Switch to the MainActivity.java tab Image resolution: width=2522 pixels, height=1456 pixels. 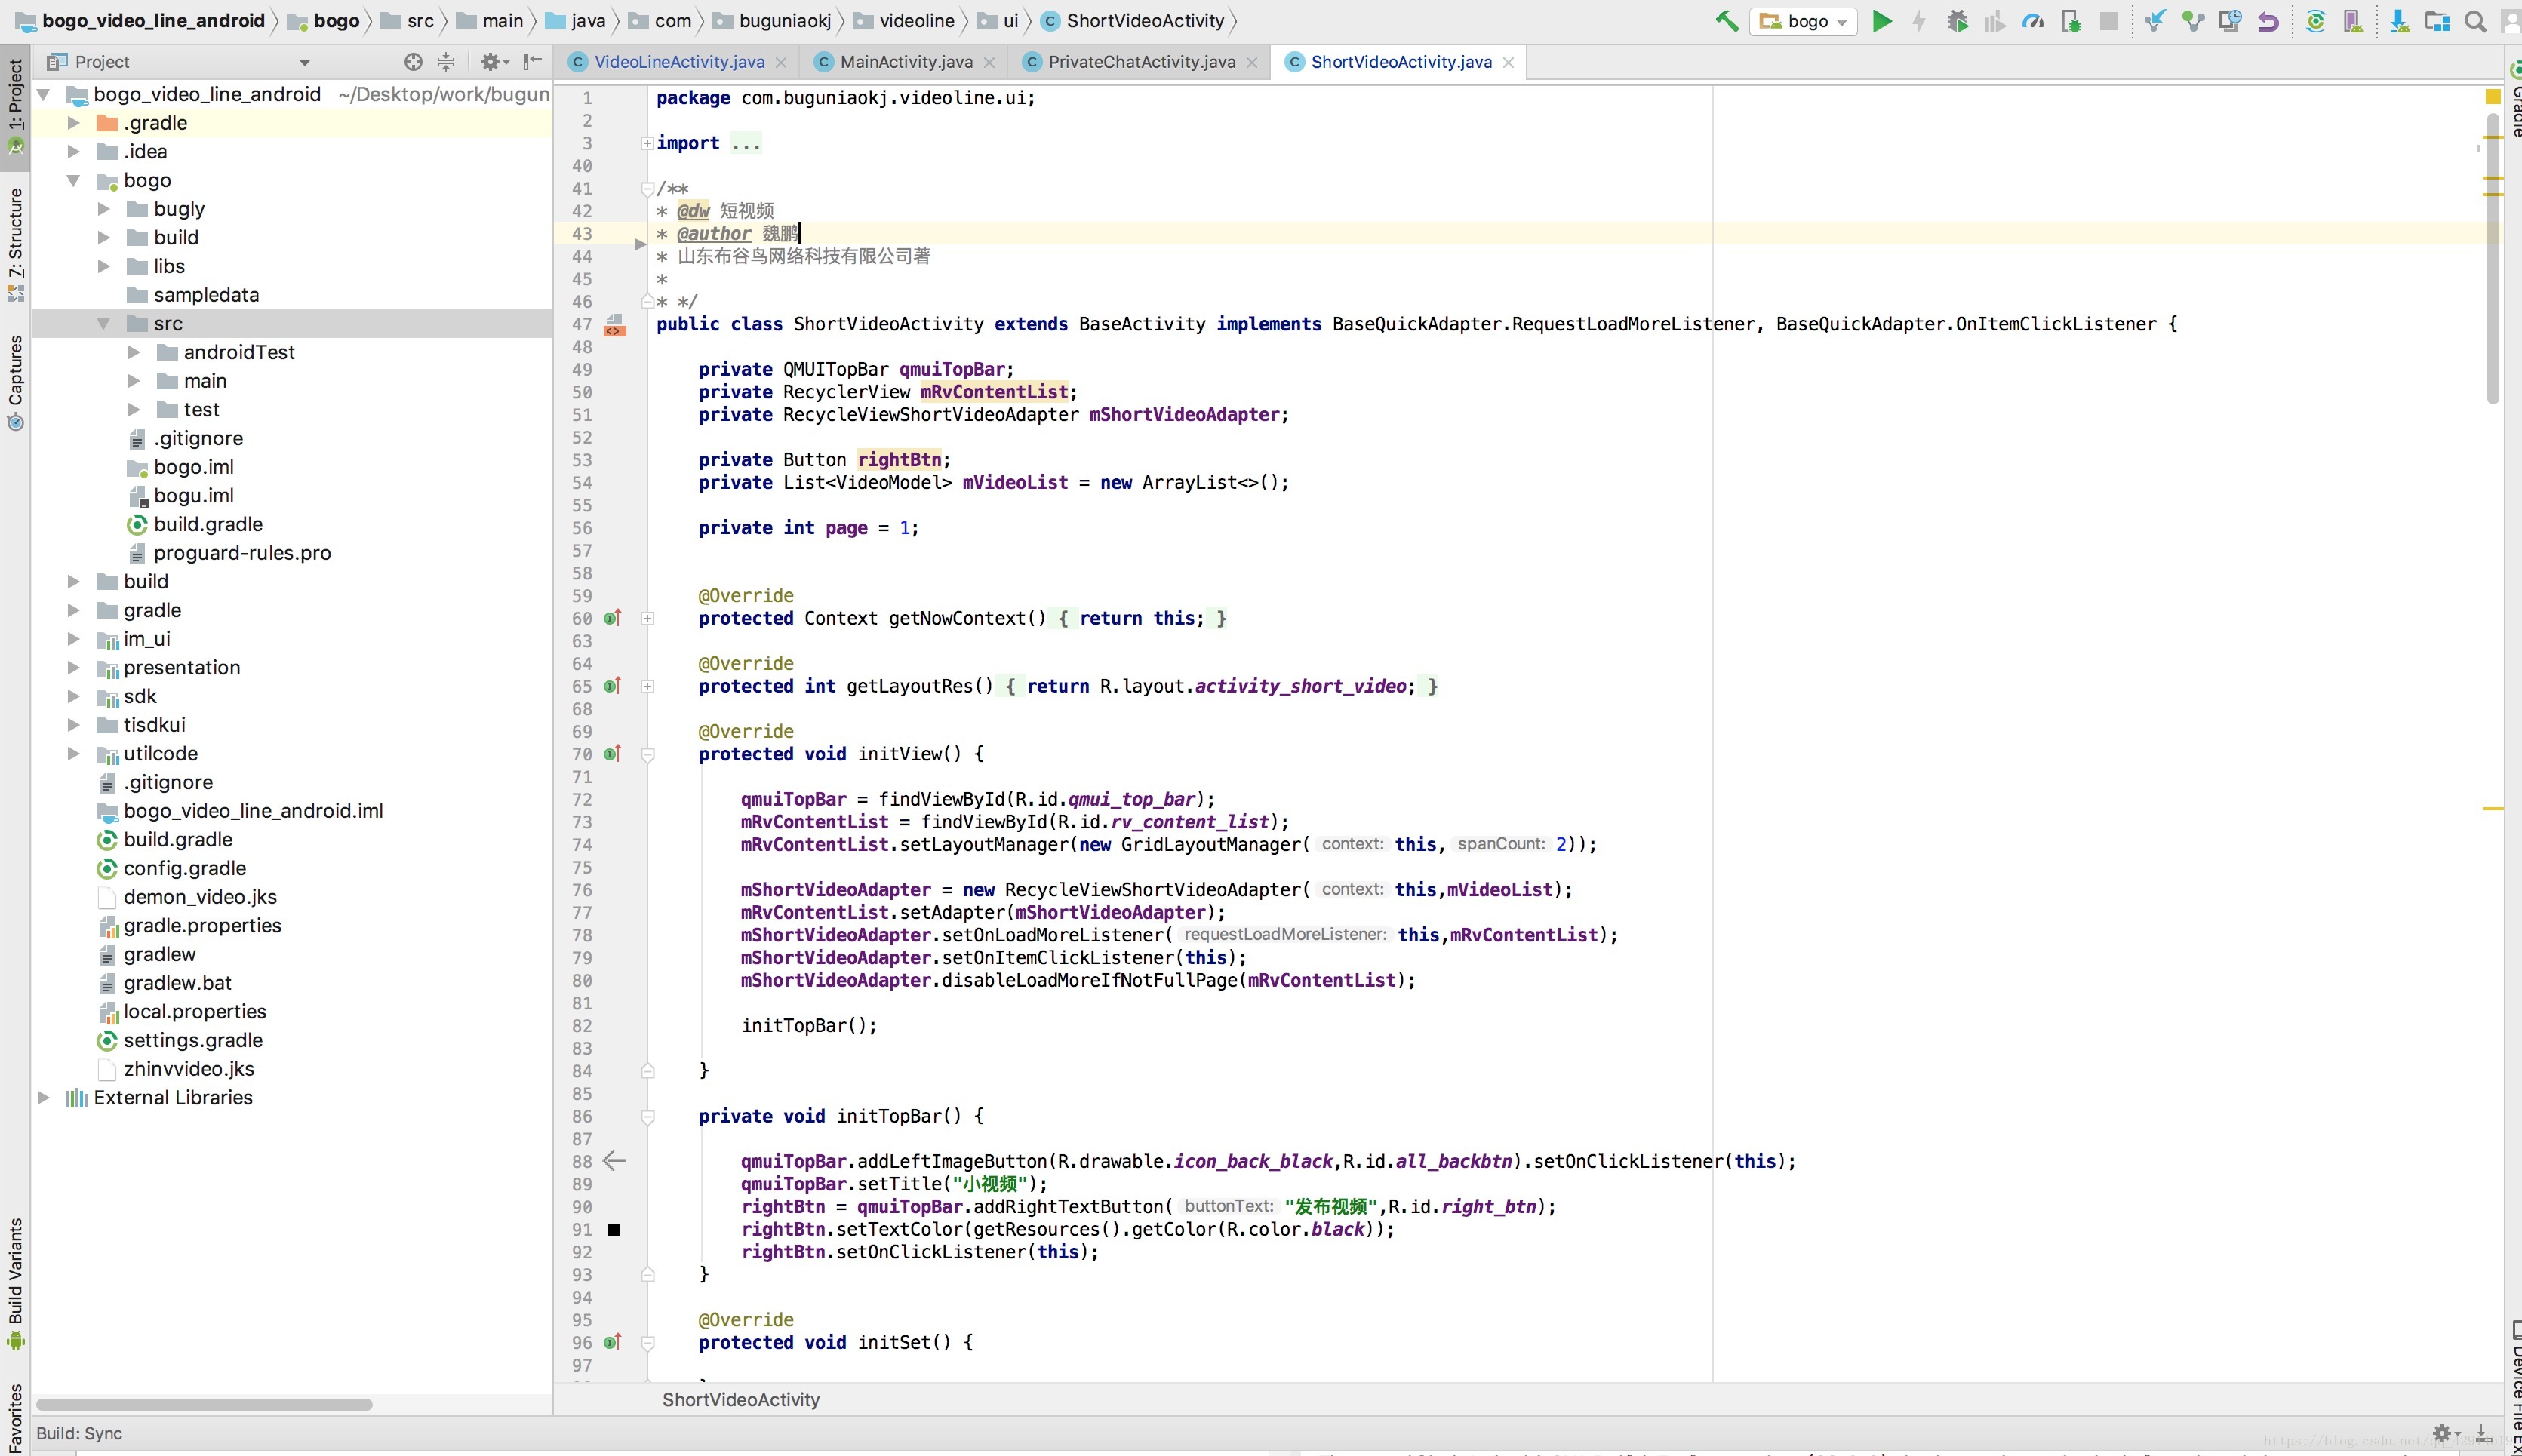click(x=905, y=62)
